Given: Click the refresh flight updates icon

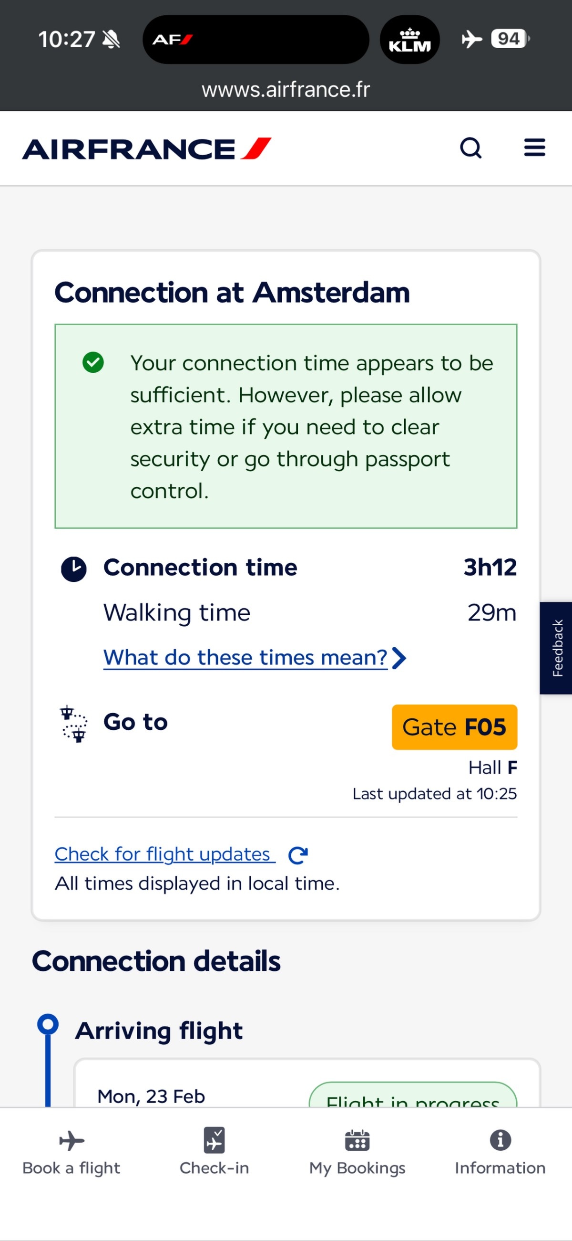Looking at the screenshot, I should (x=298, y=855).
